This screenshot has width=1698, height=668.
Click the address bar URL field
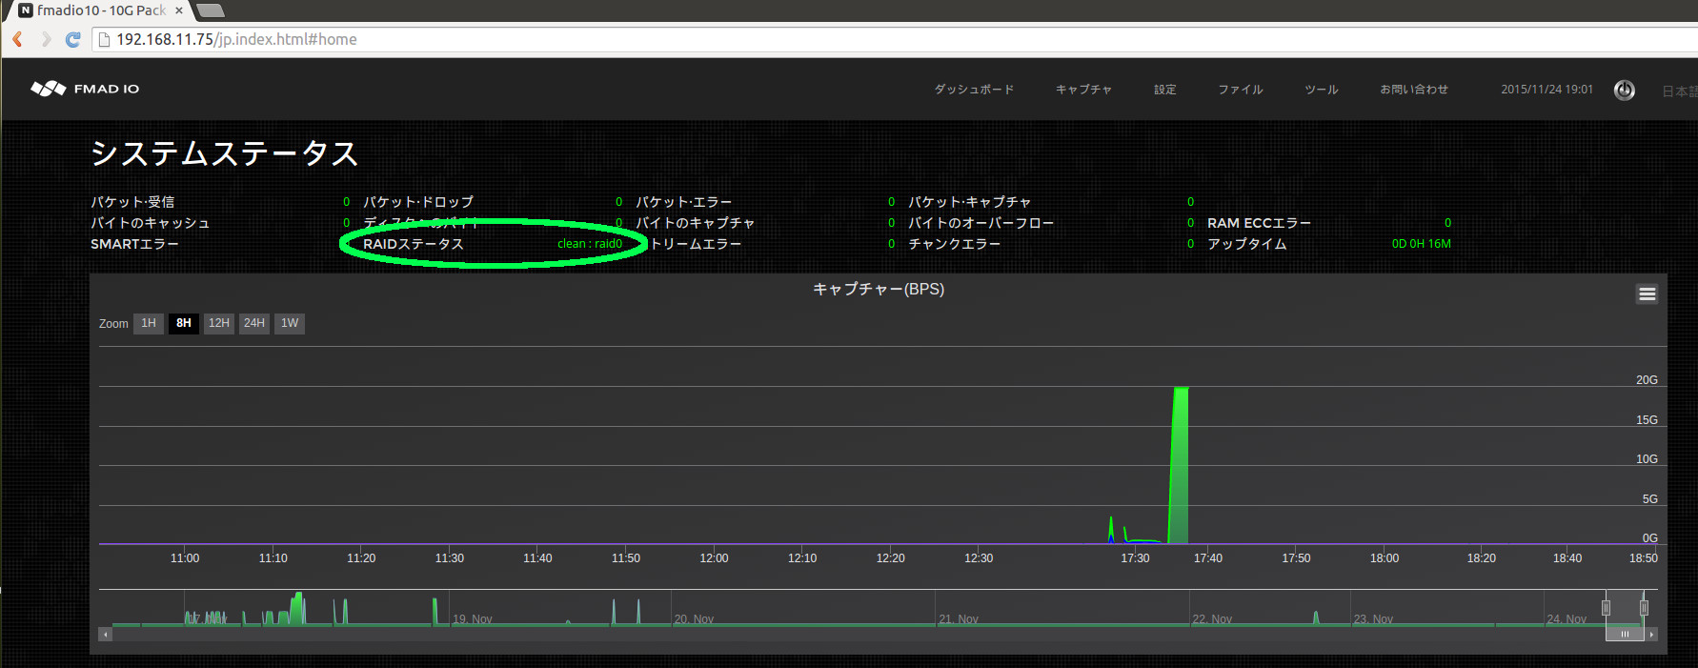[896, 39]
